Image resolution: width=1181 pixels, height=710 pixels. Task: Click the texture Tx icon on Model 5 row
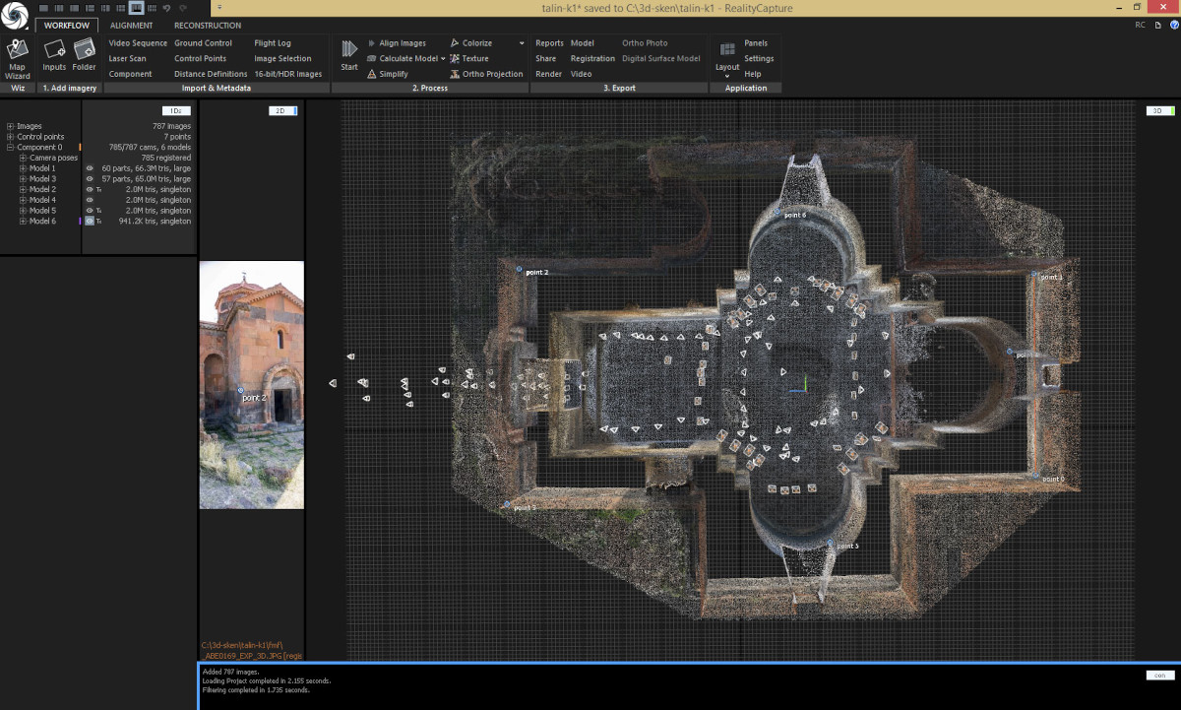click(x=99, y=211)
